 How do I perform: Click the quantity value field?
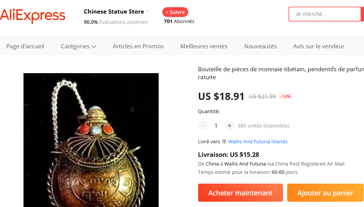click(216, 126)
